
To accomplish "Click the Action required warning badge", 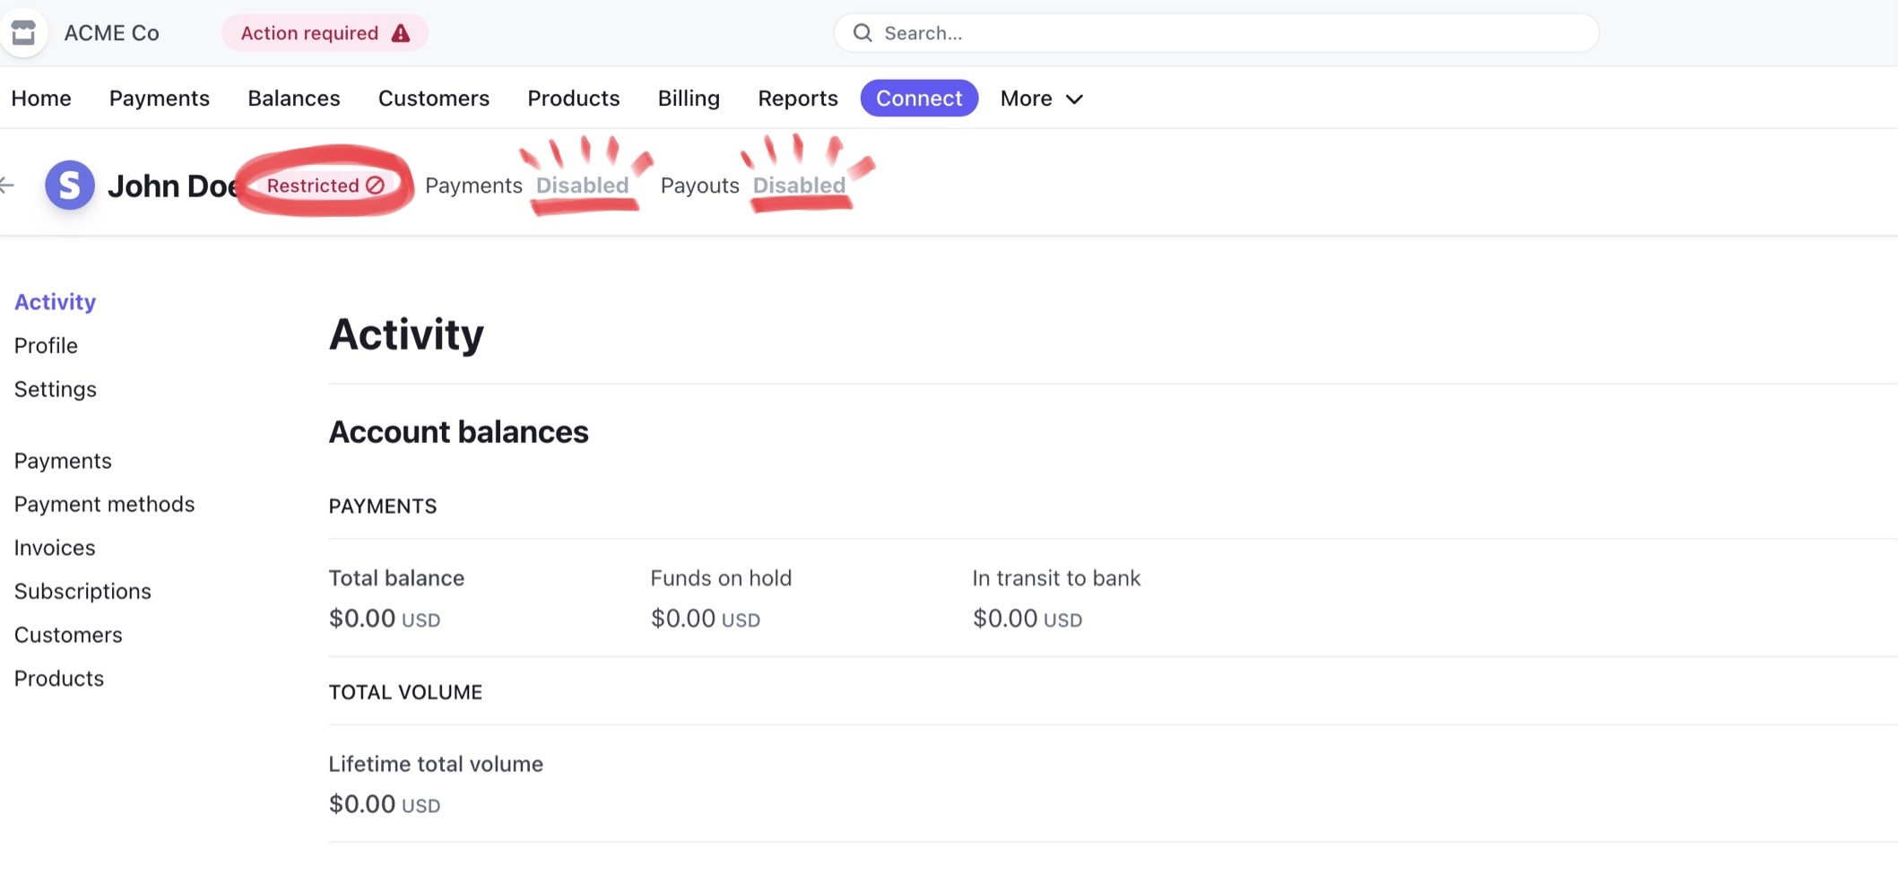I will tap(325, 33).
